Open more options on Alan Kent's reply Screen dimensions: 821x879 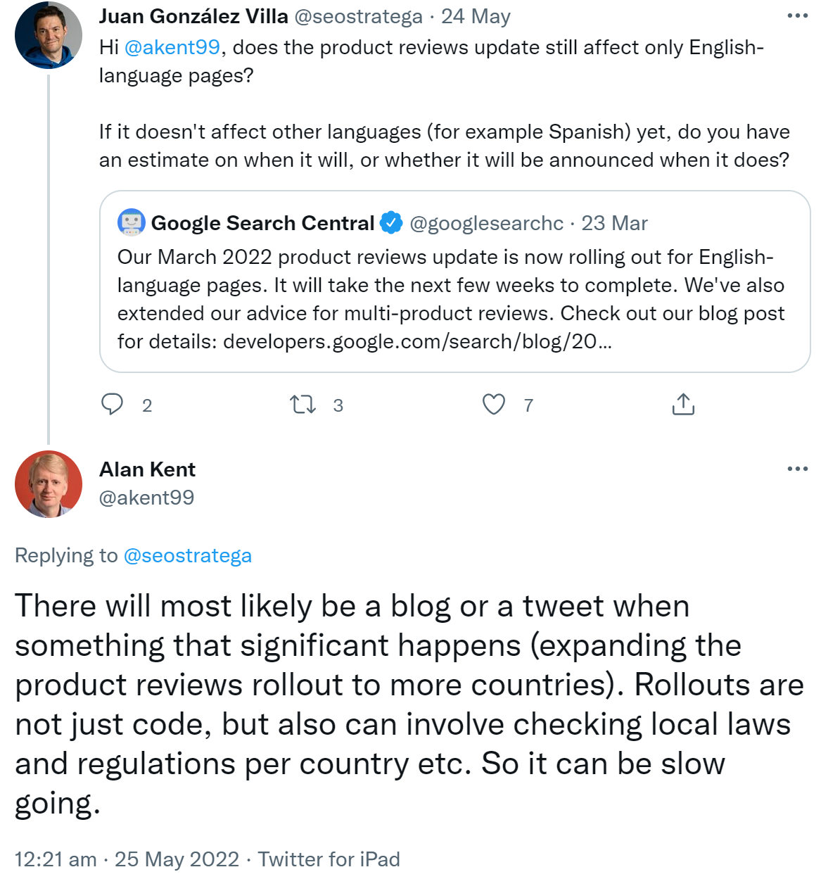797,469
